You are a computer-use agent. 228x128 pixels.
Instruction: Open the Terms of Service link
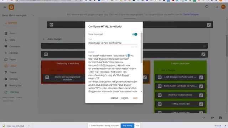tap(8, 97)
